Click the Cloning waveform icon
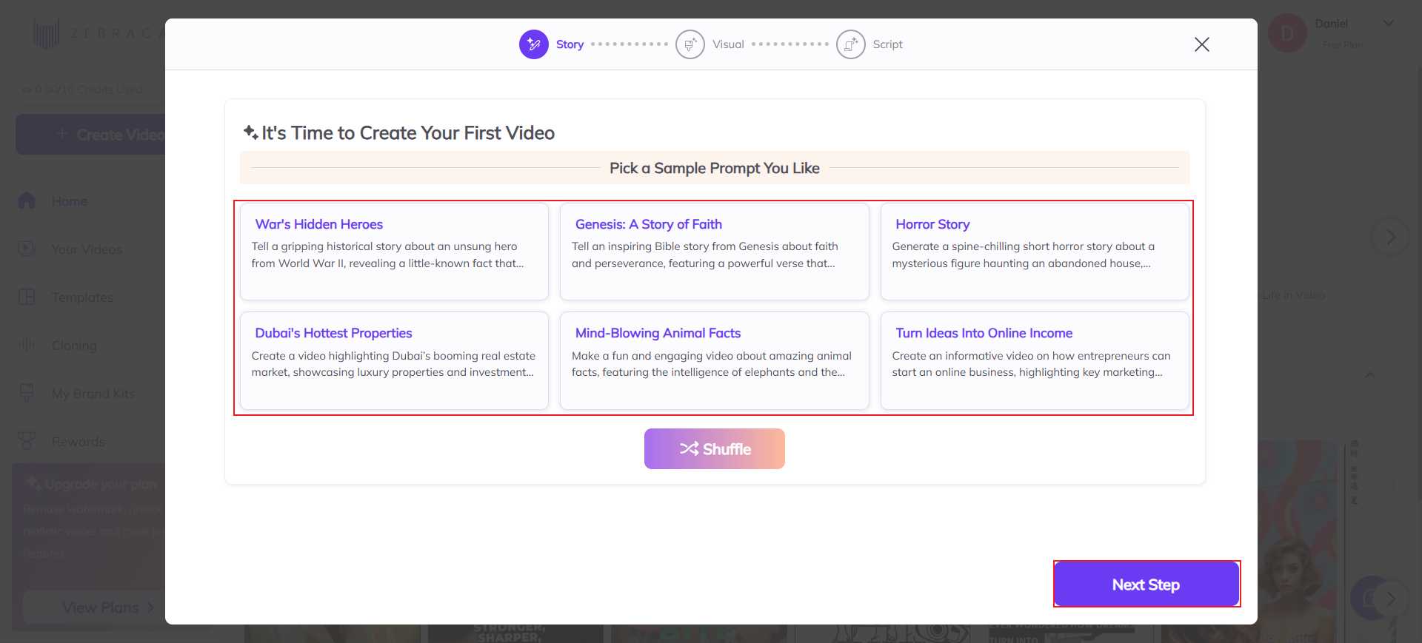This screenshot has width=1422, height=643. point(27,345)
